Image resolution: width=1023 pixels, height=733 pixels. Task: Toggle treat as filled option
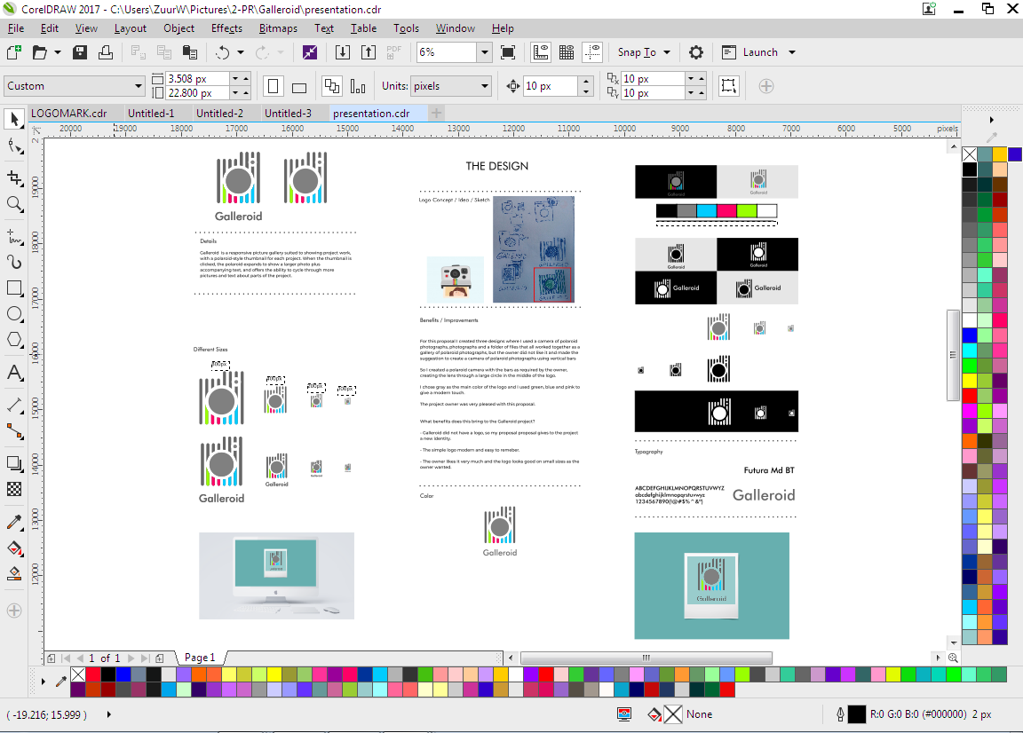coord(729,86)
